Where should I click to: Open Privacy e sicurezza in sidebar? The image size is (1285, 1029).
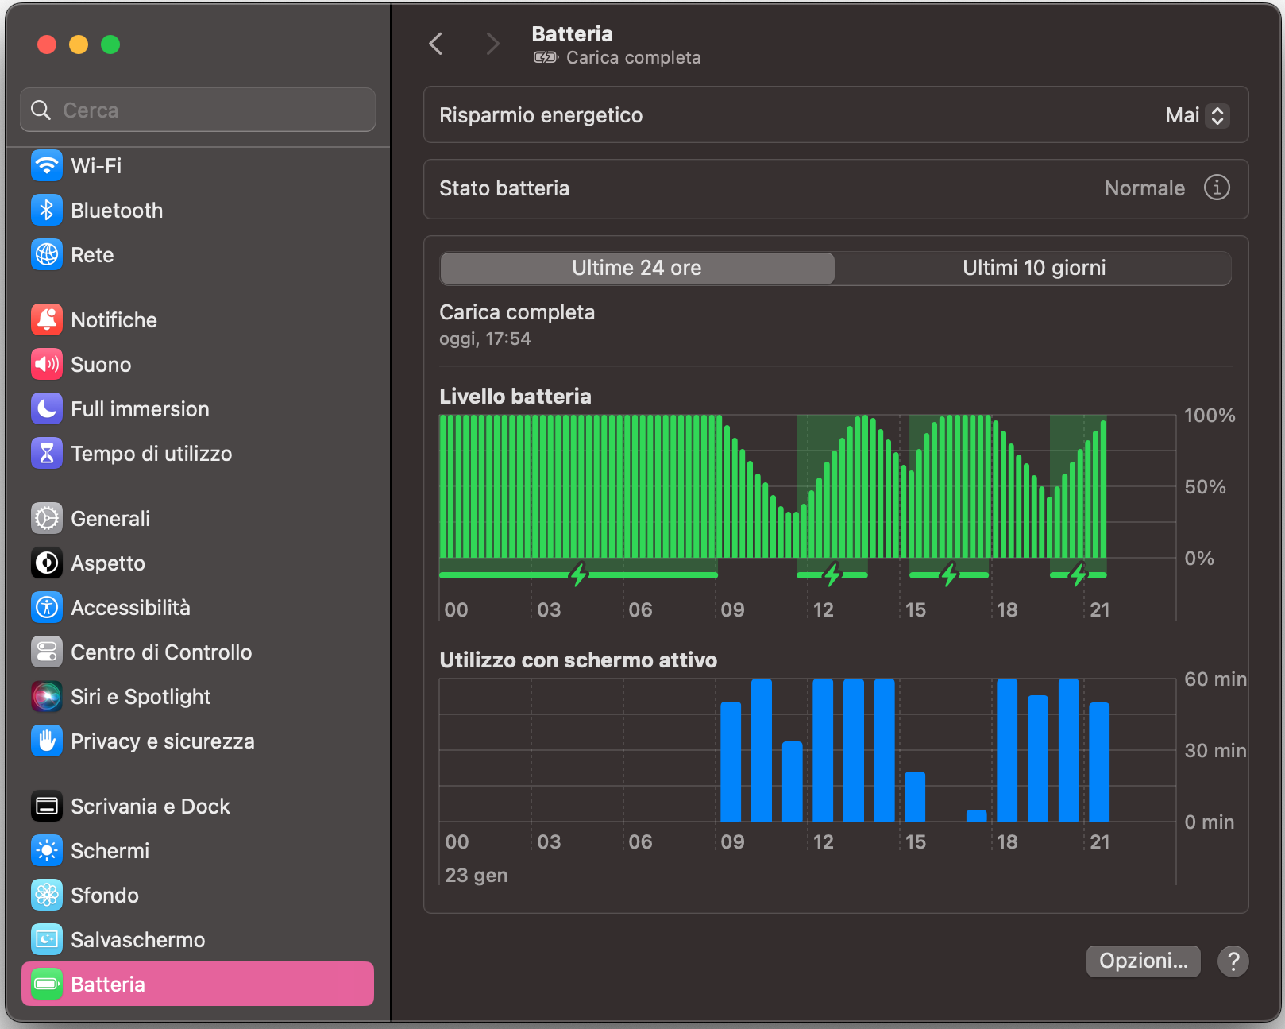coord(162,741)
